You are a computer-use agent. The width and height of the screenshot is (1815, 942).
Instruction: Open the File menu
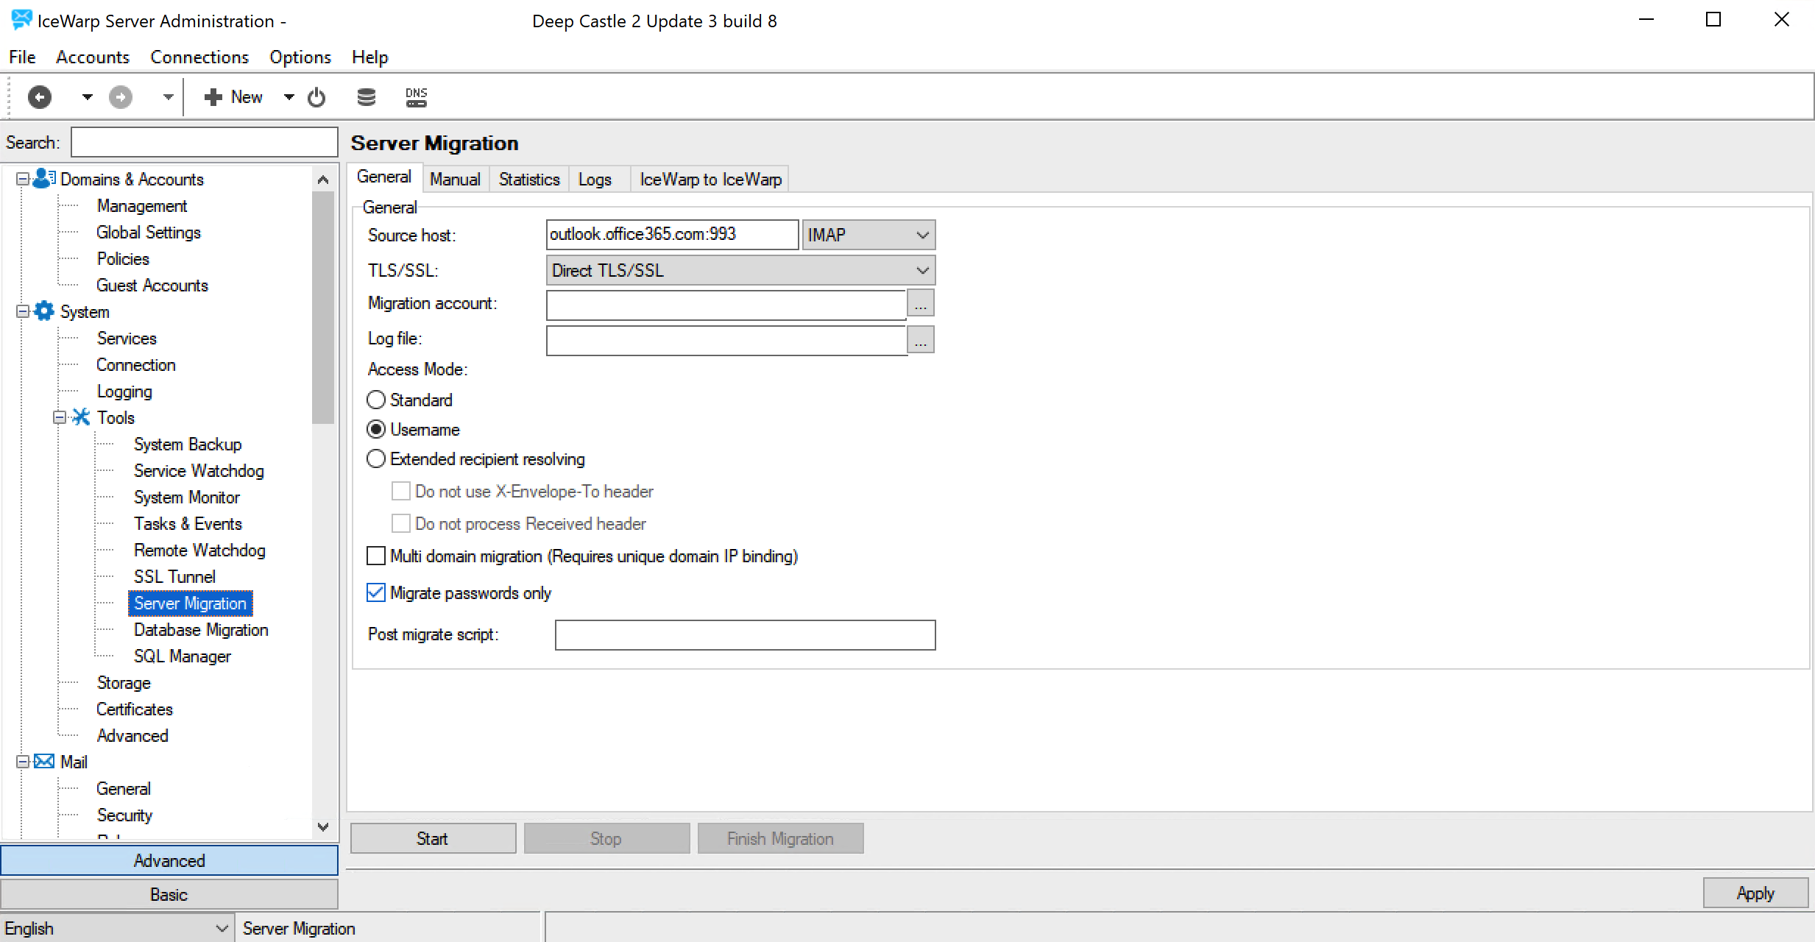click(x=22, y=57)
